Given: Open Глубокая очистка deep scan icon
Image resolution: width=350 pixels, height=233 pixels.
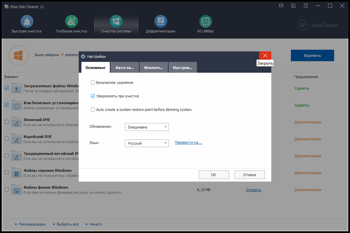Looking at the screenshot, I should [x=71, y=21].
